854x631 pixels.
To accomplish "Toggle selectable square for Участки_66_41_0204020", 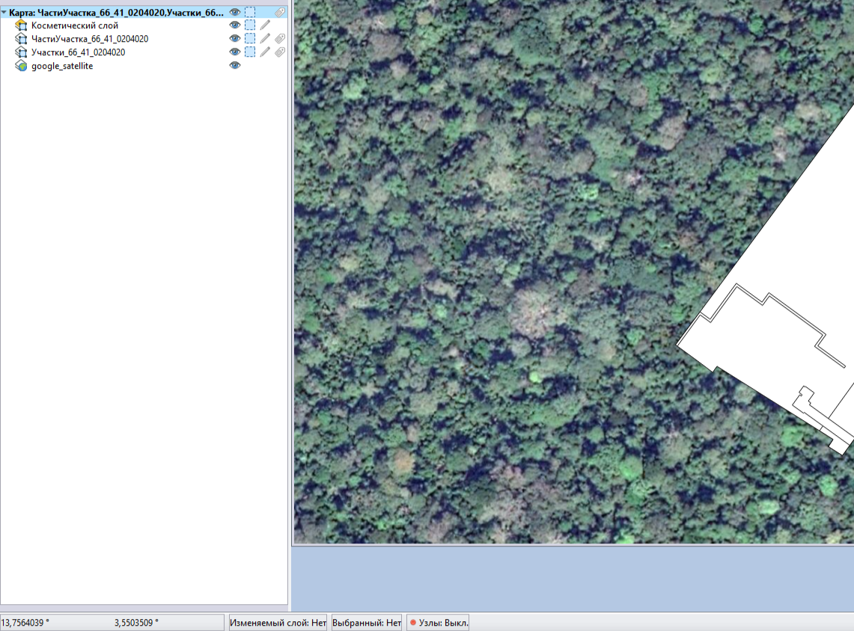I will [x=250, y=52].
